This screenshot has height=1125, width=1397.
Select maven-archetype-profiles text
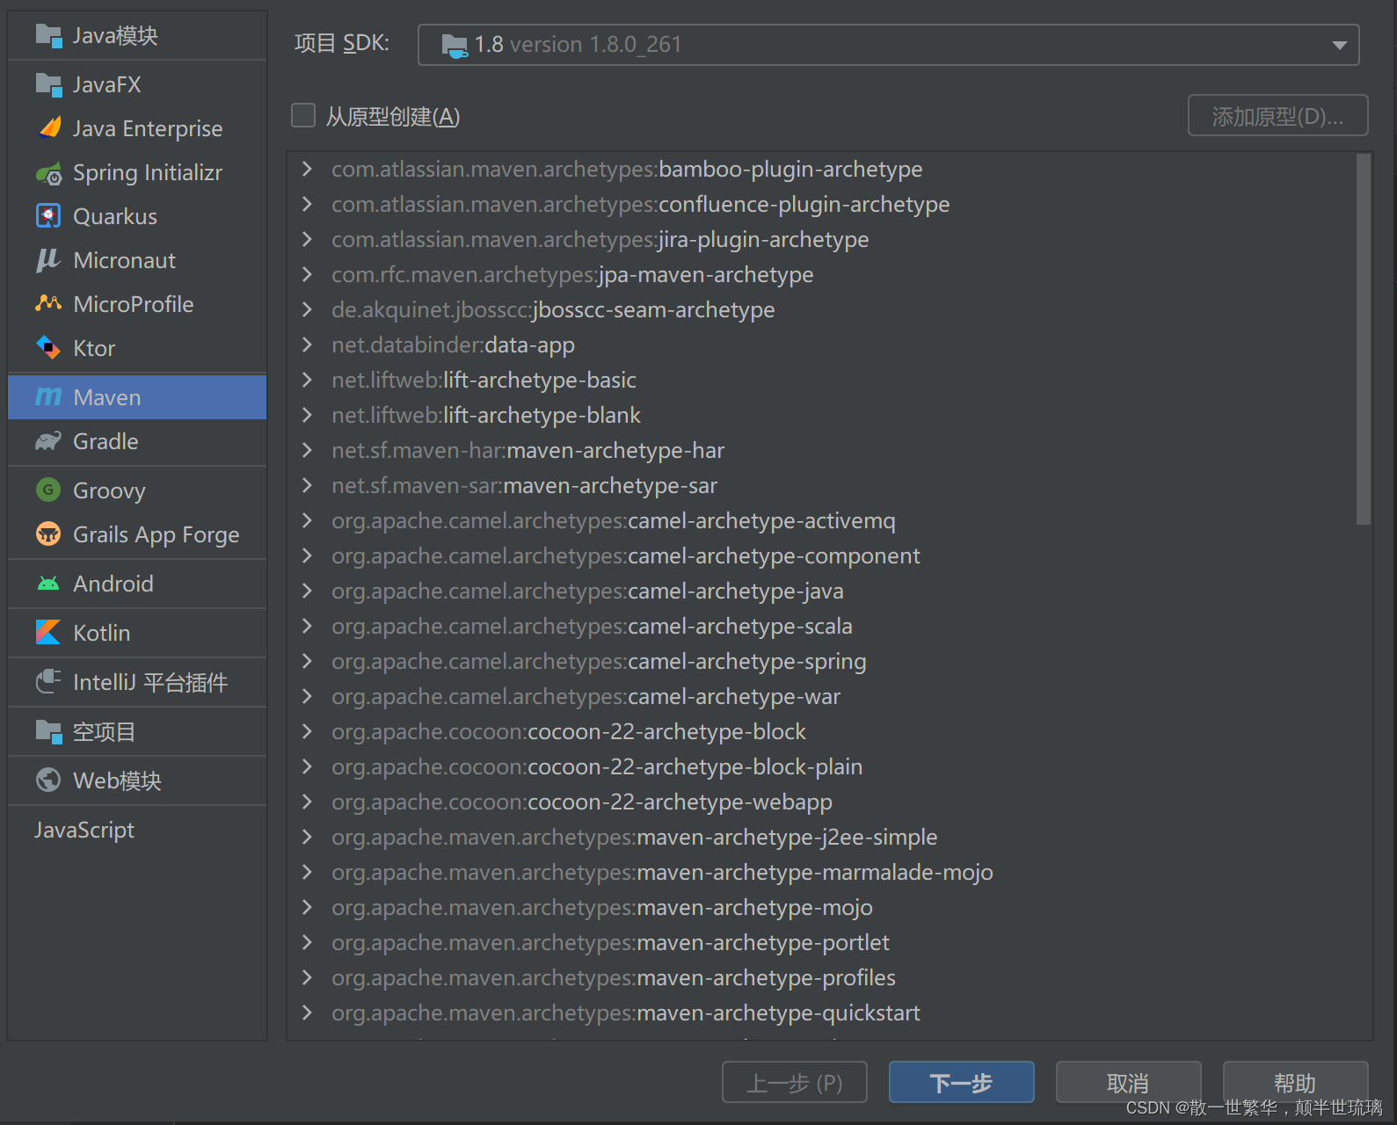click(766, 977)
